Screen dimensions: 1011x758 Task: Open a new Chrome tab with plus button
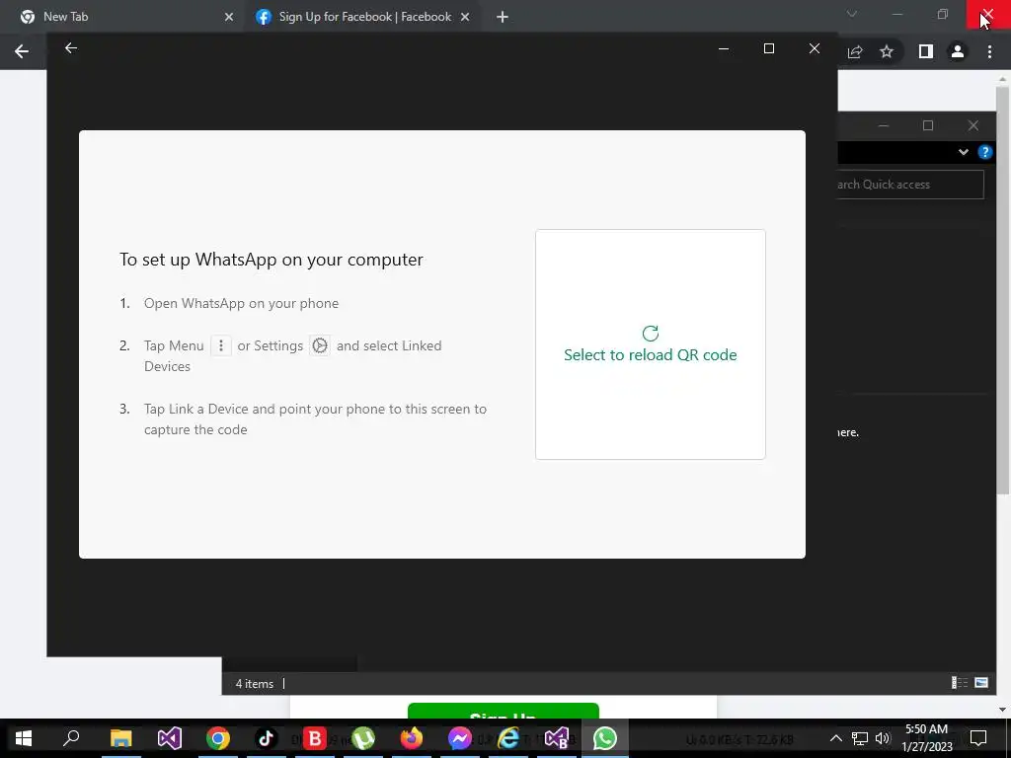click(x=503, y=17)
